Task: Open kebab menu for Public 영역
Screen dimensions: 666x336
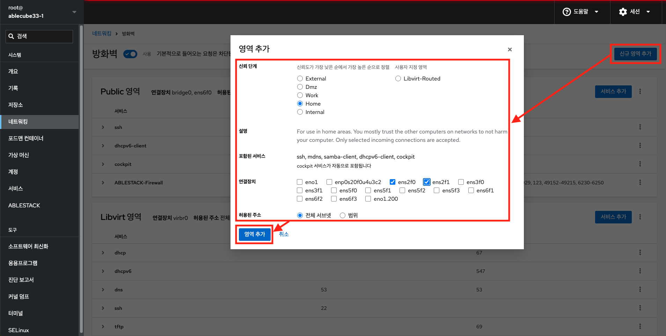Action: pyautogui.click(x=640, y=91)
